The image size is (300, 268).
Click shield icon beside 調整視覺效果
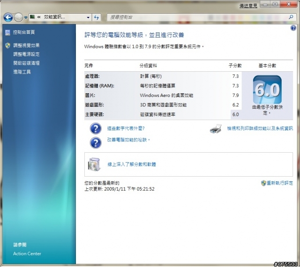(7, 45)
